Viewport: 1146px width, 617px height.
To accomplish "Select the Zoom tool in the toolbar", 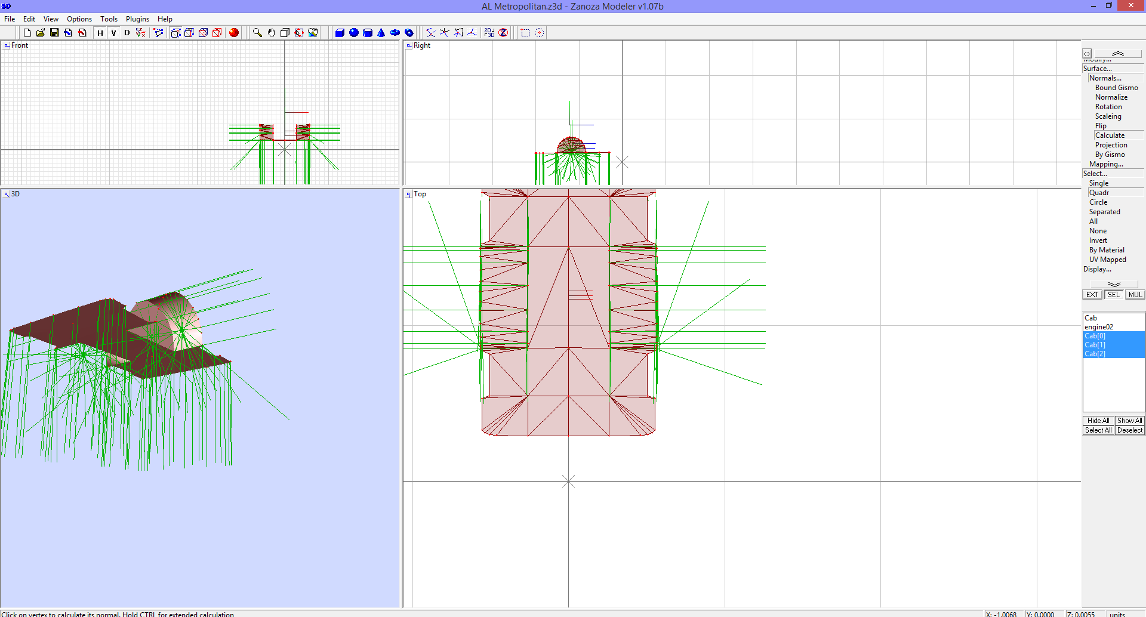I will coord(258,33).
